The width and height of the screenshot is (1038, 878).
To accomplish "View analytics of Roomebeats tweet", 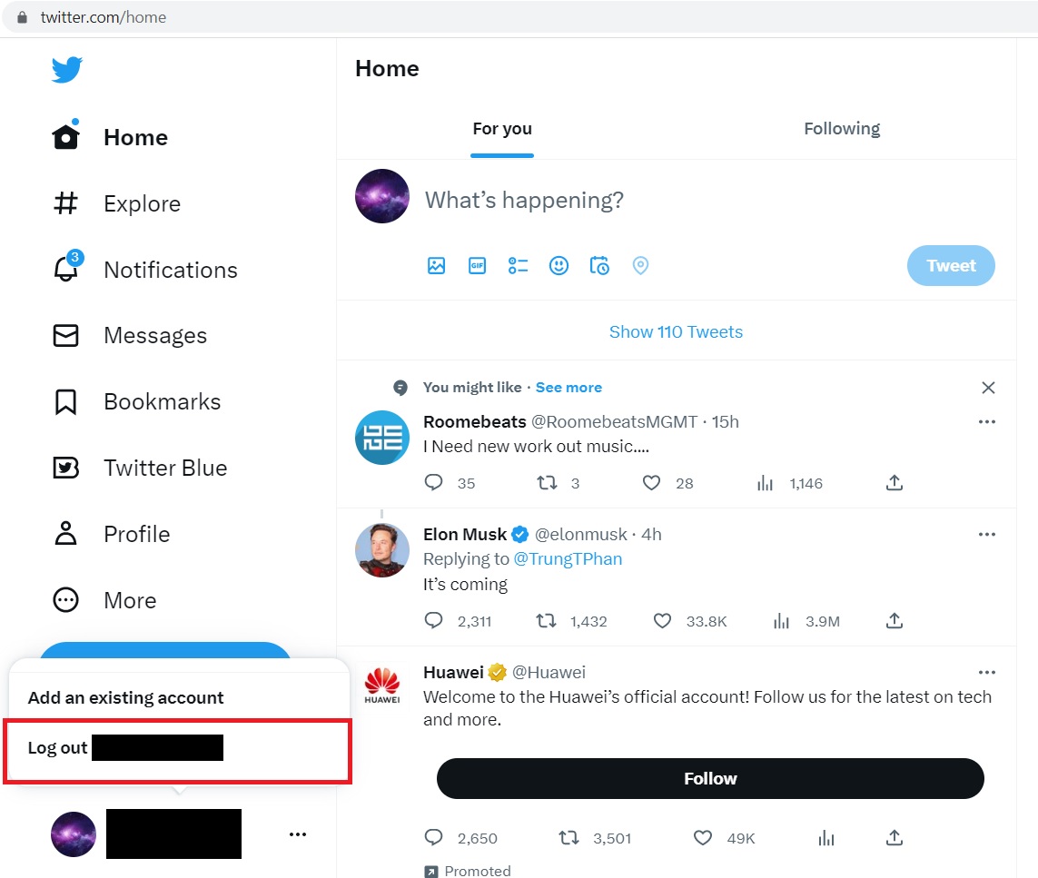I will pos(765,483).
